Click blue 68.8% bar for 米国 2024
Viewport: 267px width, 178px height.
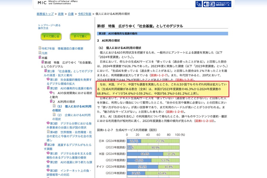[145, 154]
